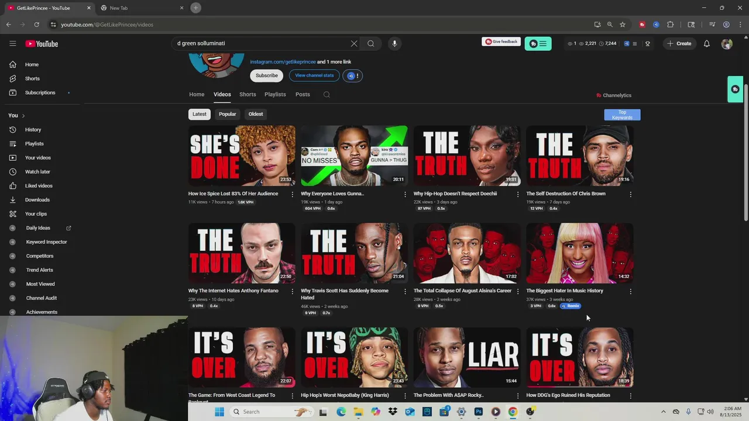The width and height of the screenshot is (749, 421).
Task: Open Photoshop from the Windows taskbar
Action: pyautogui.click(x=478, y=412)
